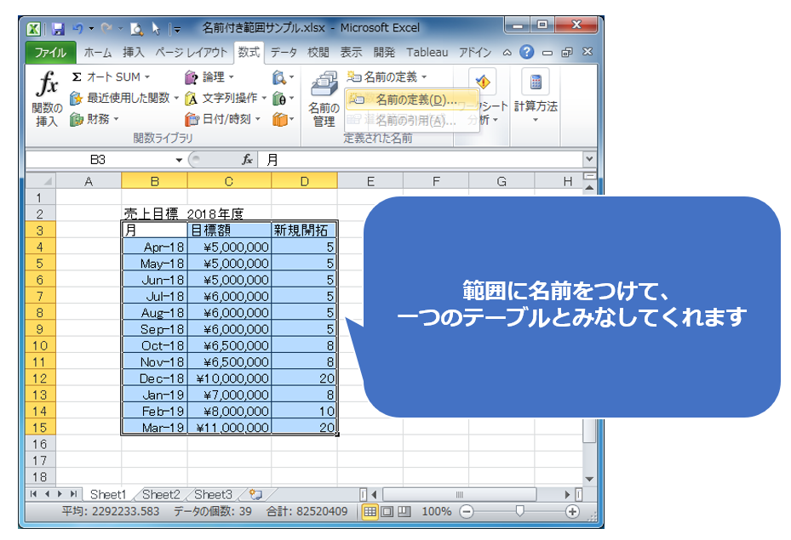Expand the AutoSum (オート SUM) dropdown
791x540 pixels.
[147, 77]
